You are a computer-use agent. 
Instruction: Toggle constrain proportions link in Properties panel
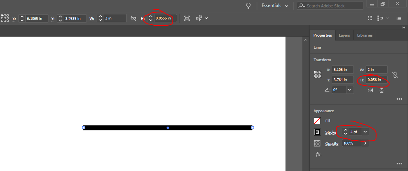pyautogui.click(x=395, y=75)
